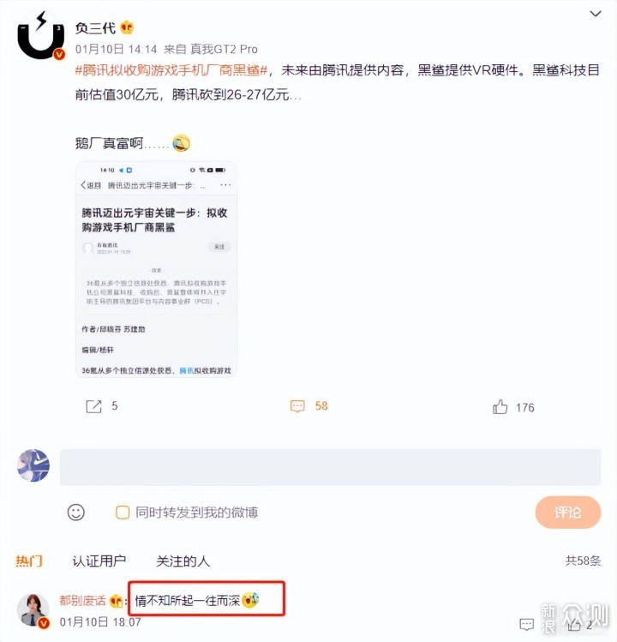The image size is (617, 642).
Task: Click the 真我GT2 Pro source link
Action: [x=224, y=49]
